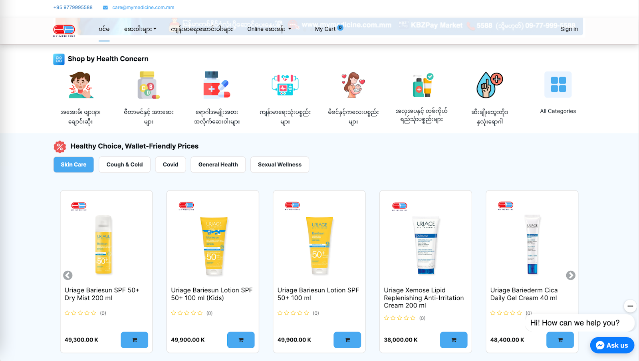This screenshot has width=639, height=361.
Task: Open the health monitor devices category icon
Action: click(x=285, y=85)
